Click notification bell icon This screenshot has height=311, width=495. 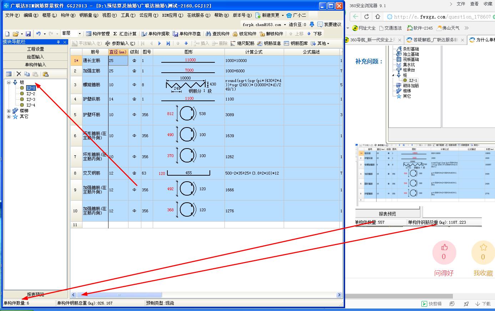pos(312,25)
